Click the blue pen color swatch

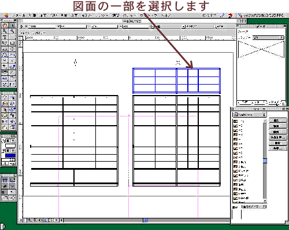pos(10,155)
